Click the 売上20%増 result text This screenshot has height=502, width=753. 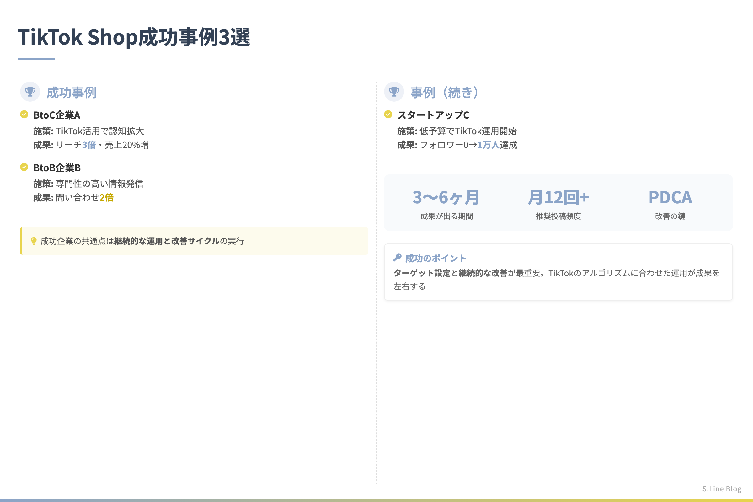[127, 145]
